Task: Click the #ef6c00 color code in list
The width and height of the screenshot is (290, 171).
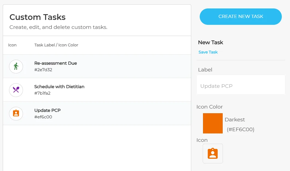Action: tap(43, 117)
